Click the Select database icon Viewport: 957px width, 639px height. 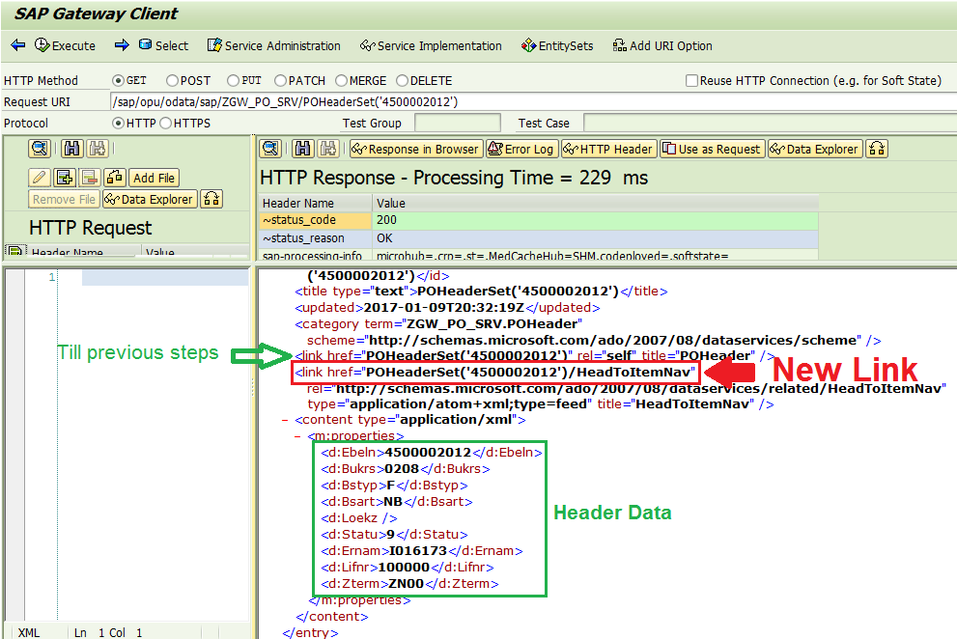(x=145, y=45)
